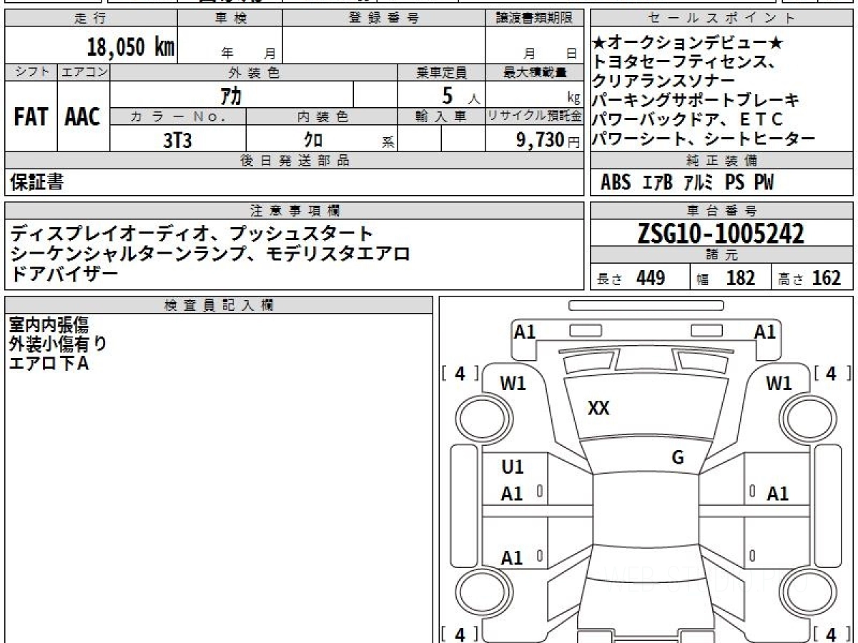Click the 譲渡書類期限 header
Viewport: 858px width, 643px height.
tap(534, 19)
